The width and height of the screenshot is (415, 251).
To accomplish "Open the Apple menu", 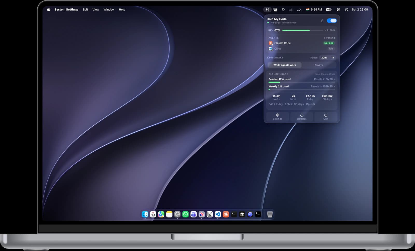I will [49, 10].
